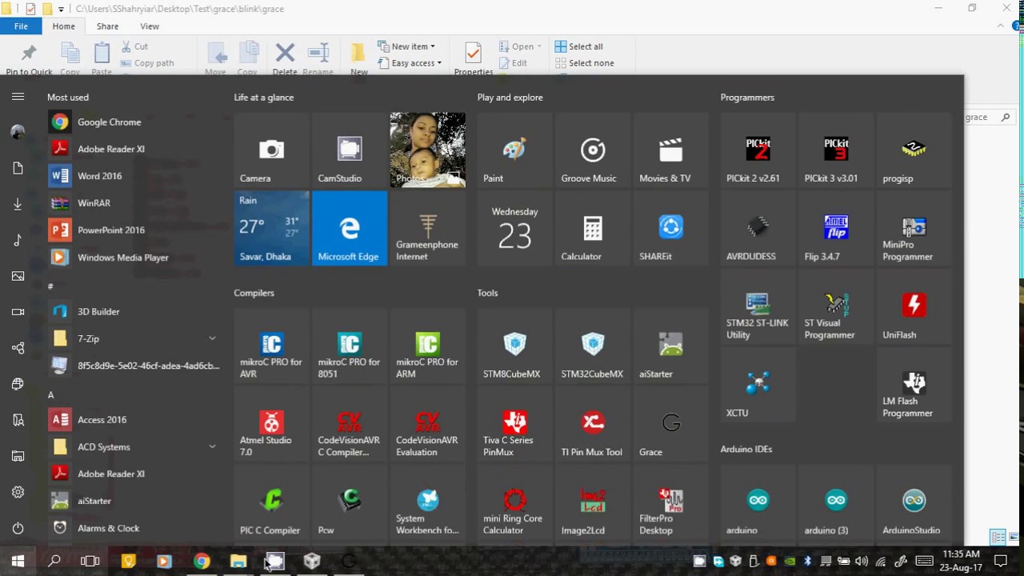
Task: Click the Windows Start button
Action: coord(18,562)
